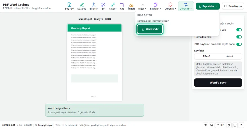Toggle PDF sayfaları arasında sayfa sonu

tap(239, 44)
